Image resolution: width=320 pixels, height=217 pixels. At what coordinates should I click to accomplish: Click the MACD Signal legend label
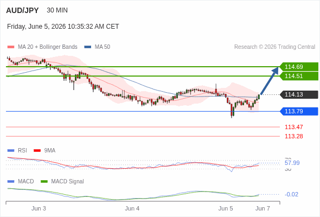click(68, 182)
